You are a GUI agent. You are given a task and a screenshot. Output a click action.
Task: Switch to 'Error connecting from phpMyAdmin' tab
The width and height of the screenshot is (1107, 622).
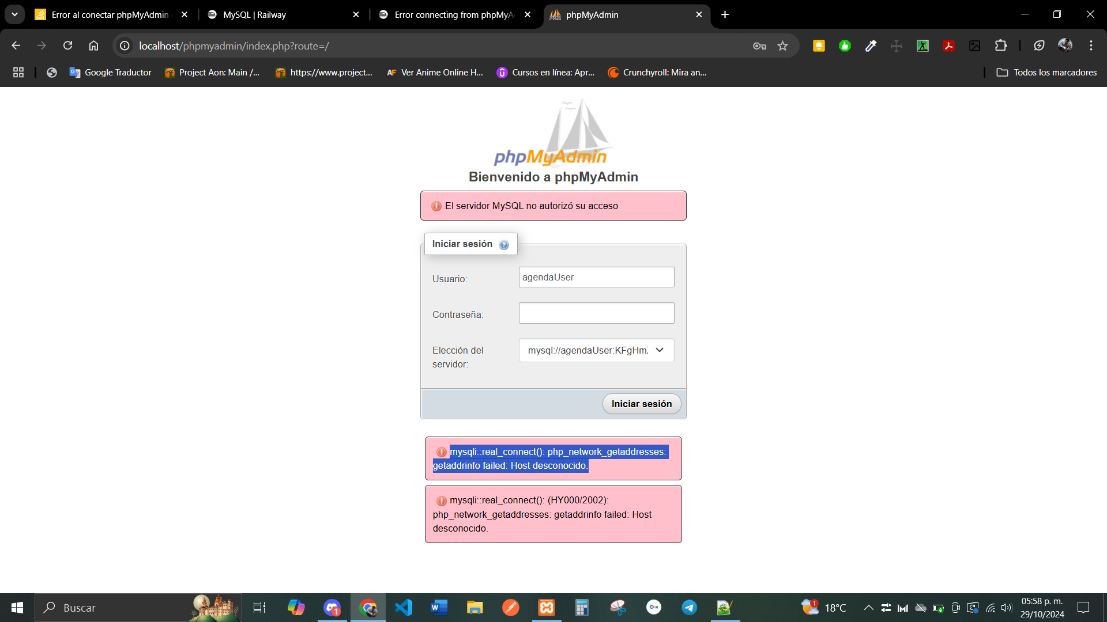tap(454, 15)
